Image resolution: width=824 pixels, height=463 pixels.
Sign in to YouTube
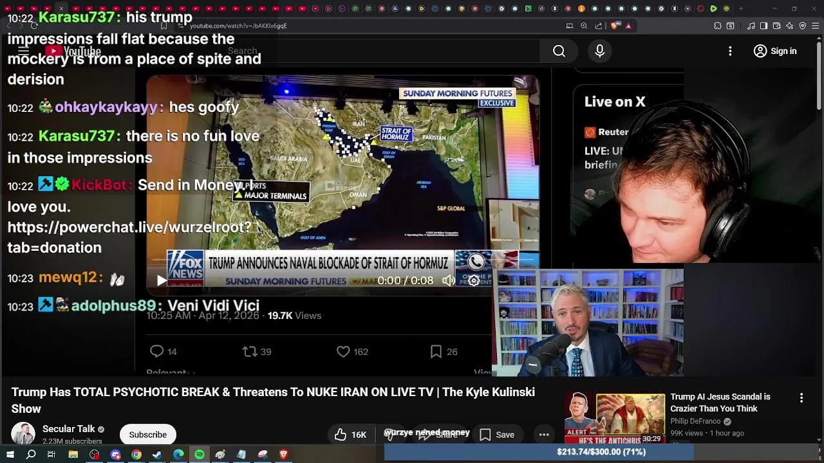775,51
